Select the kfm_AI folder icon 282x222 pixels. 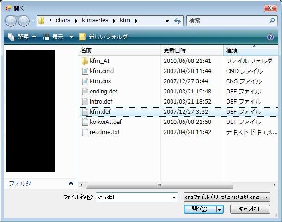pyautogui.click(x=85, y=61)
